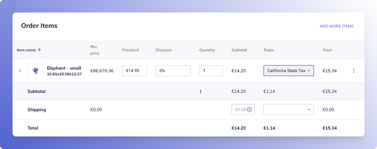Open the California State Tax dropdown
The width and height of the screenshot is (377, 149).
click(288, 71)
